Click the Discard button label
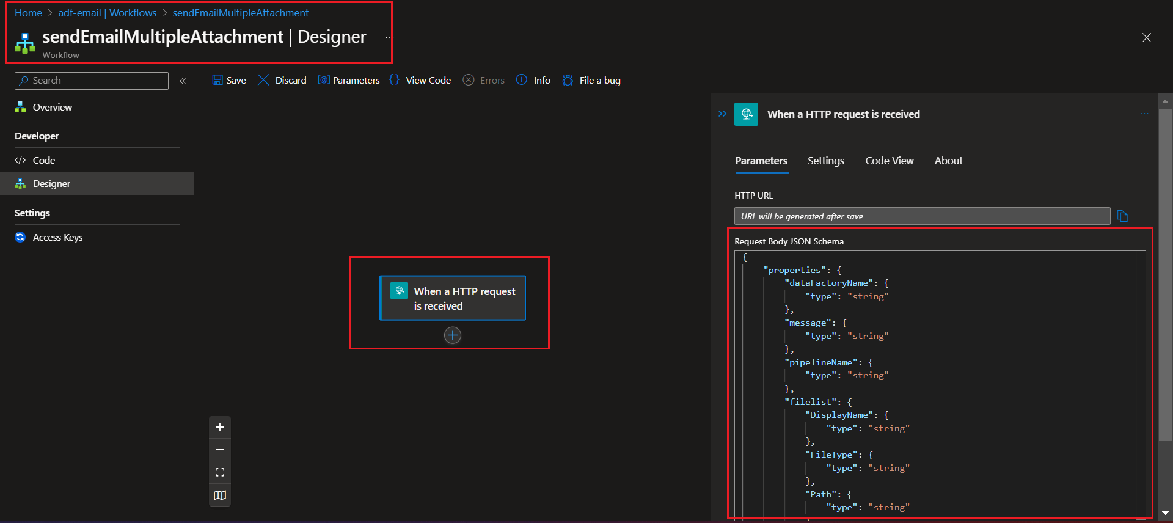 tap(291, 81)
